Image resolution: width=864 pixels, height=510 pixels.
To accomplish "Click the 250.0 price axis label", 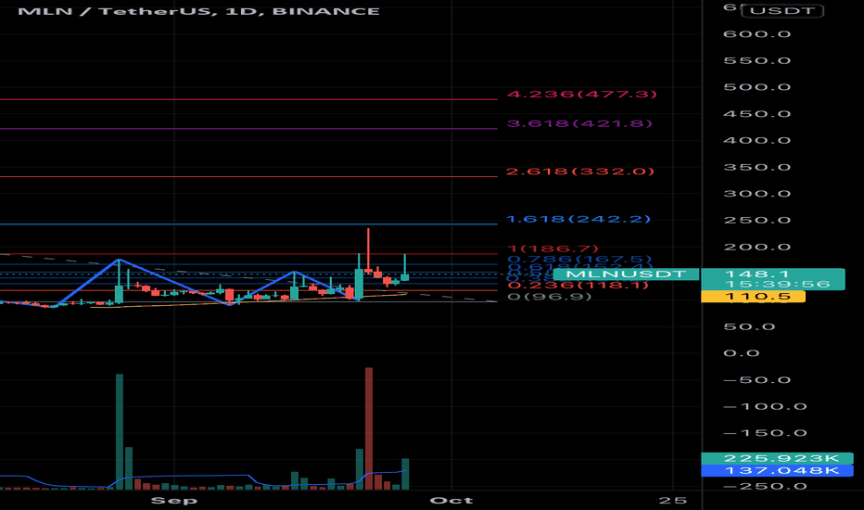I will 757,221.
